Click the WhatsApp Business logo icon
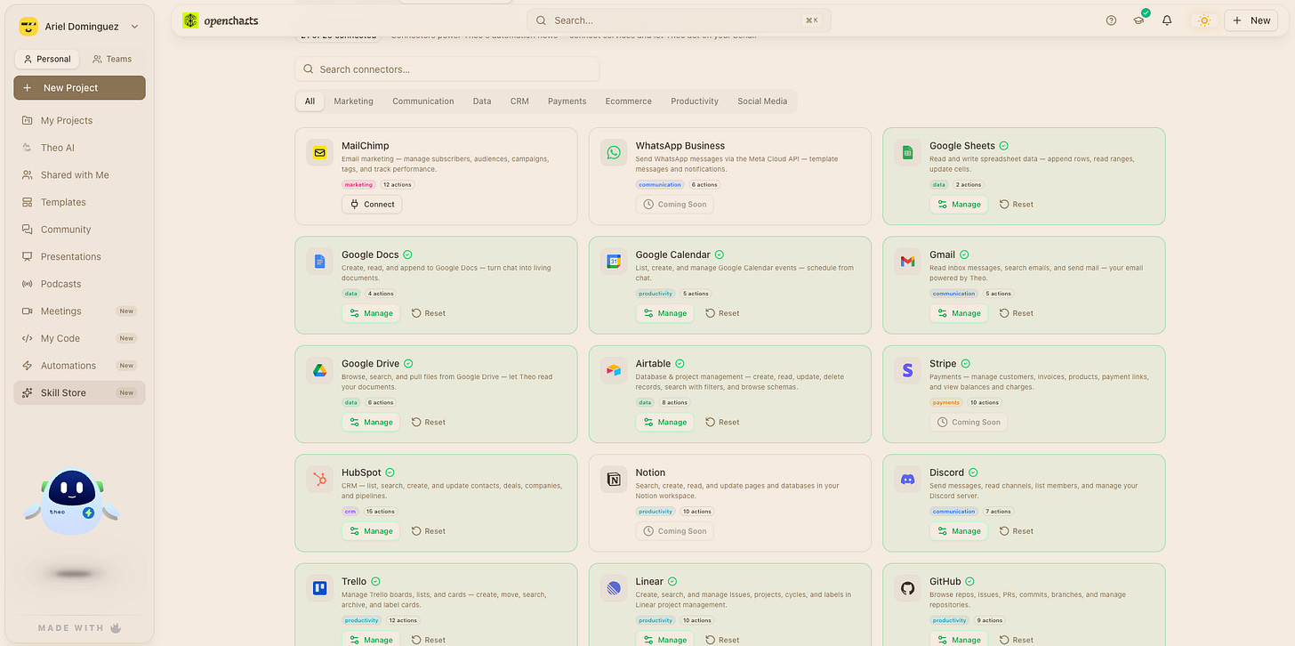 coord(614,153)
